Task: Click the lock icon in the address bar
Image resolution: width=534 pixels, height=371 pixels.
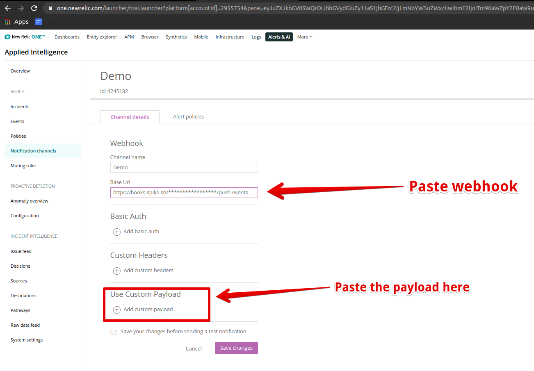Action: tap(50, 8)
